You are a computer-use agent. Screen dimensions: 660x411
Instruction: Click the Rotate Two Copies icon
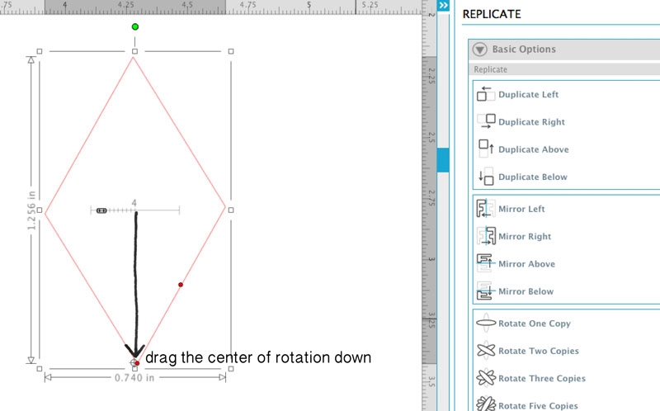coord(486,351)
